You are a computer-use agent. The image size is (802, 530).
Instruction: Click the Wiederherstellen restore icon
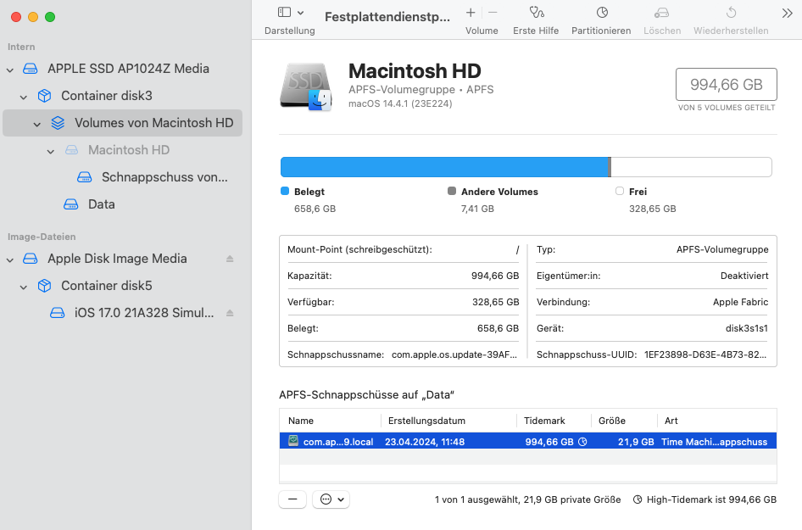click(x=731, y=12)
